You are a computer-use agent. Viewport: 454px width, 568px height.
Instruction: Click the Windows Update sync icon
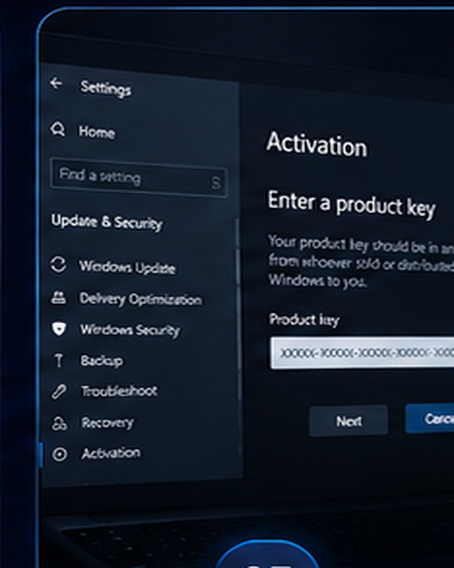59,264
